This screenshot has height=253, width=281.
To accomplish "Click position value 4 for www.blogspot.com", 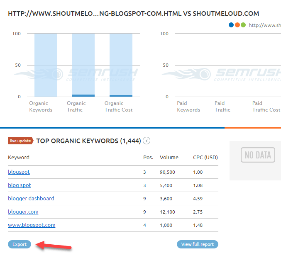I will (144, 225).
